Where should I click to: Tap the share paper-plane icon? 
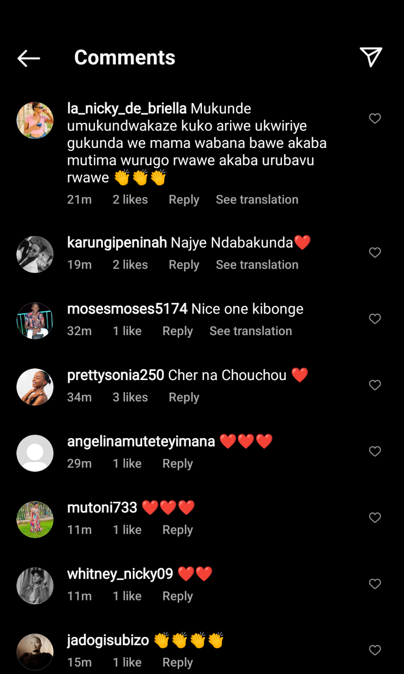(x=371, y=57)
